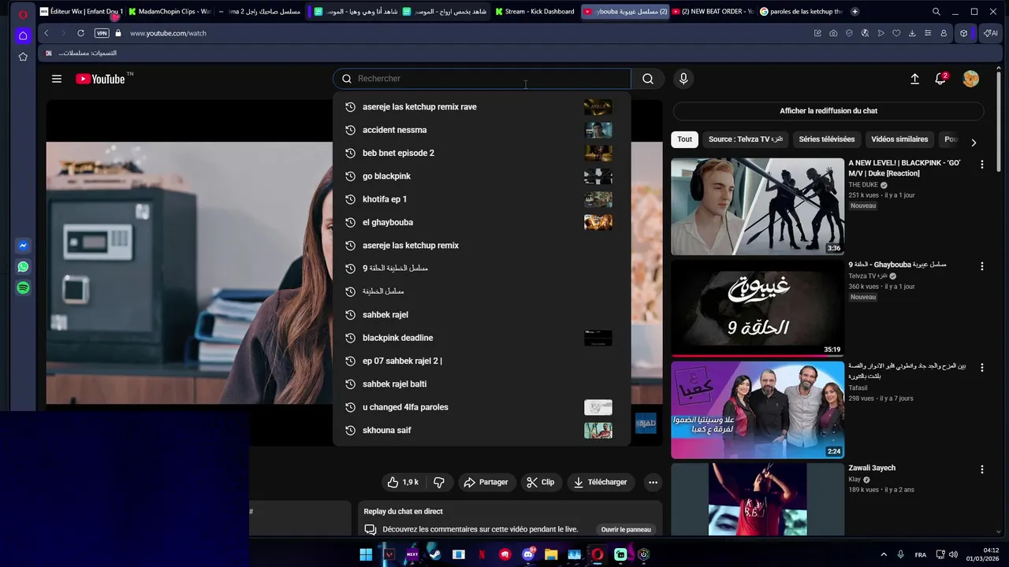Open options for THE DUKE reaction video
Viewport: 1009px width, 567px height.
tap(982, 165)
